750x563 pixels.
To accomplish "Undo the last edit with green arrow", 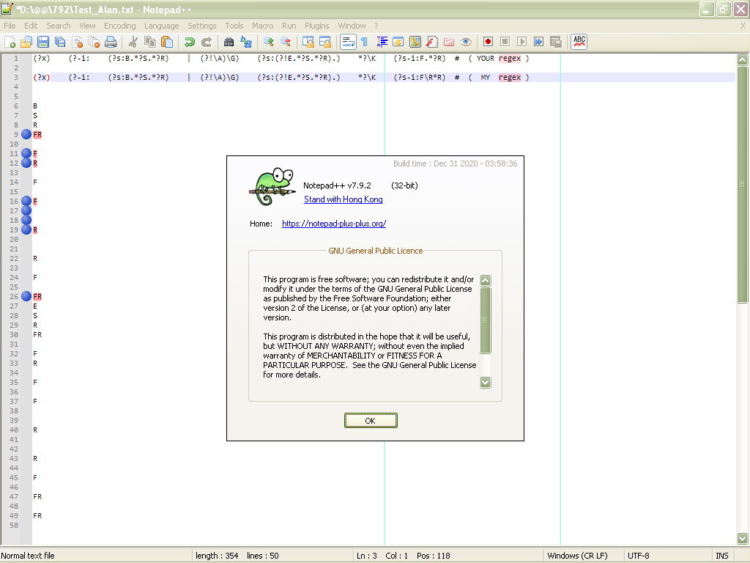I will tap(190, 42).
